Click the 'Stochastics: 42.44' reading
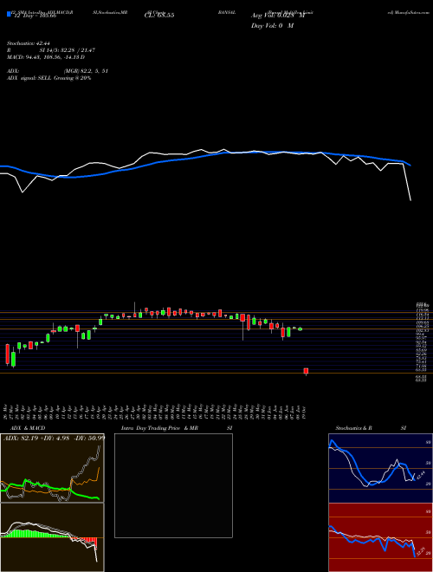 tap(27, 43)
